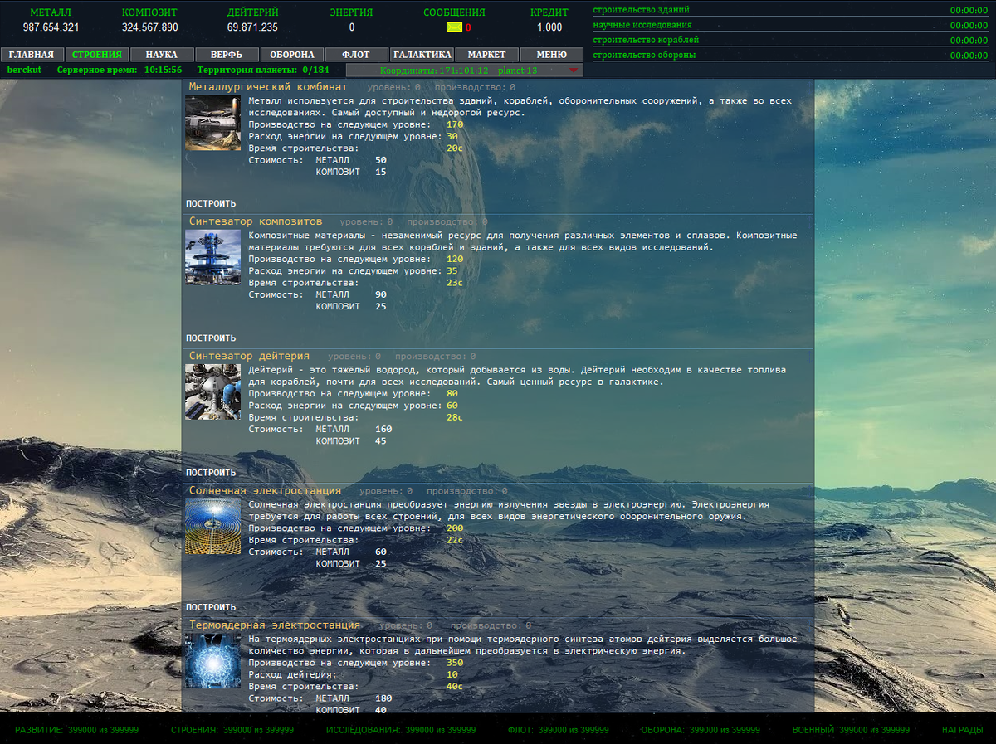Click the КРЕДИТ header label

point(549,13)
